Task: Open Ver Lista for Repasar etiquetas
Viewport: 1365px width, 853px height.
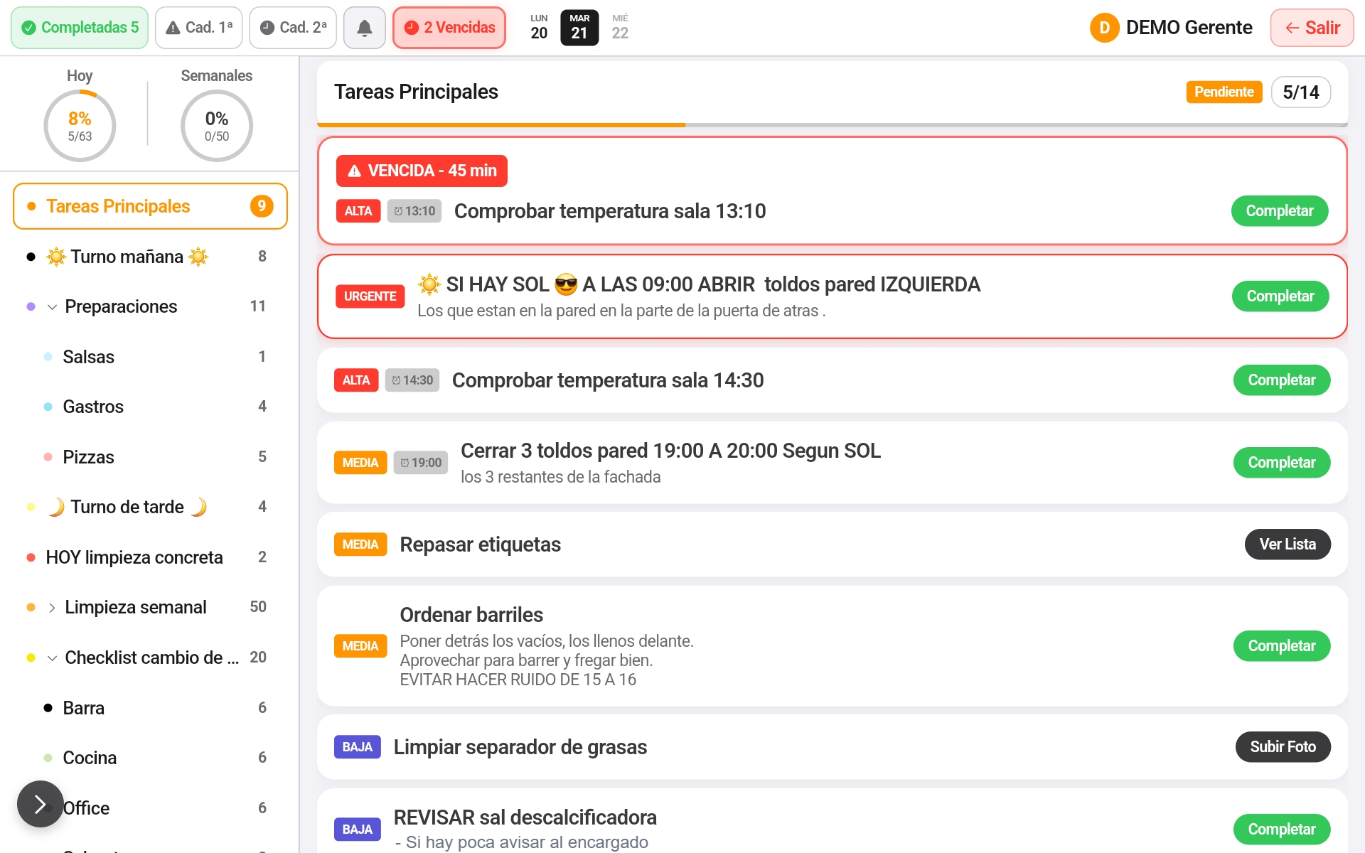Action: (1288, 544)
